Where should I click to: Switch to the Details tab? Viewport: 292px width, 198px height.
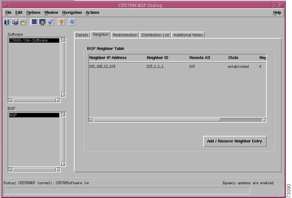82,35
